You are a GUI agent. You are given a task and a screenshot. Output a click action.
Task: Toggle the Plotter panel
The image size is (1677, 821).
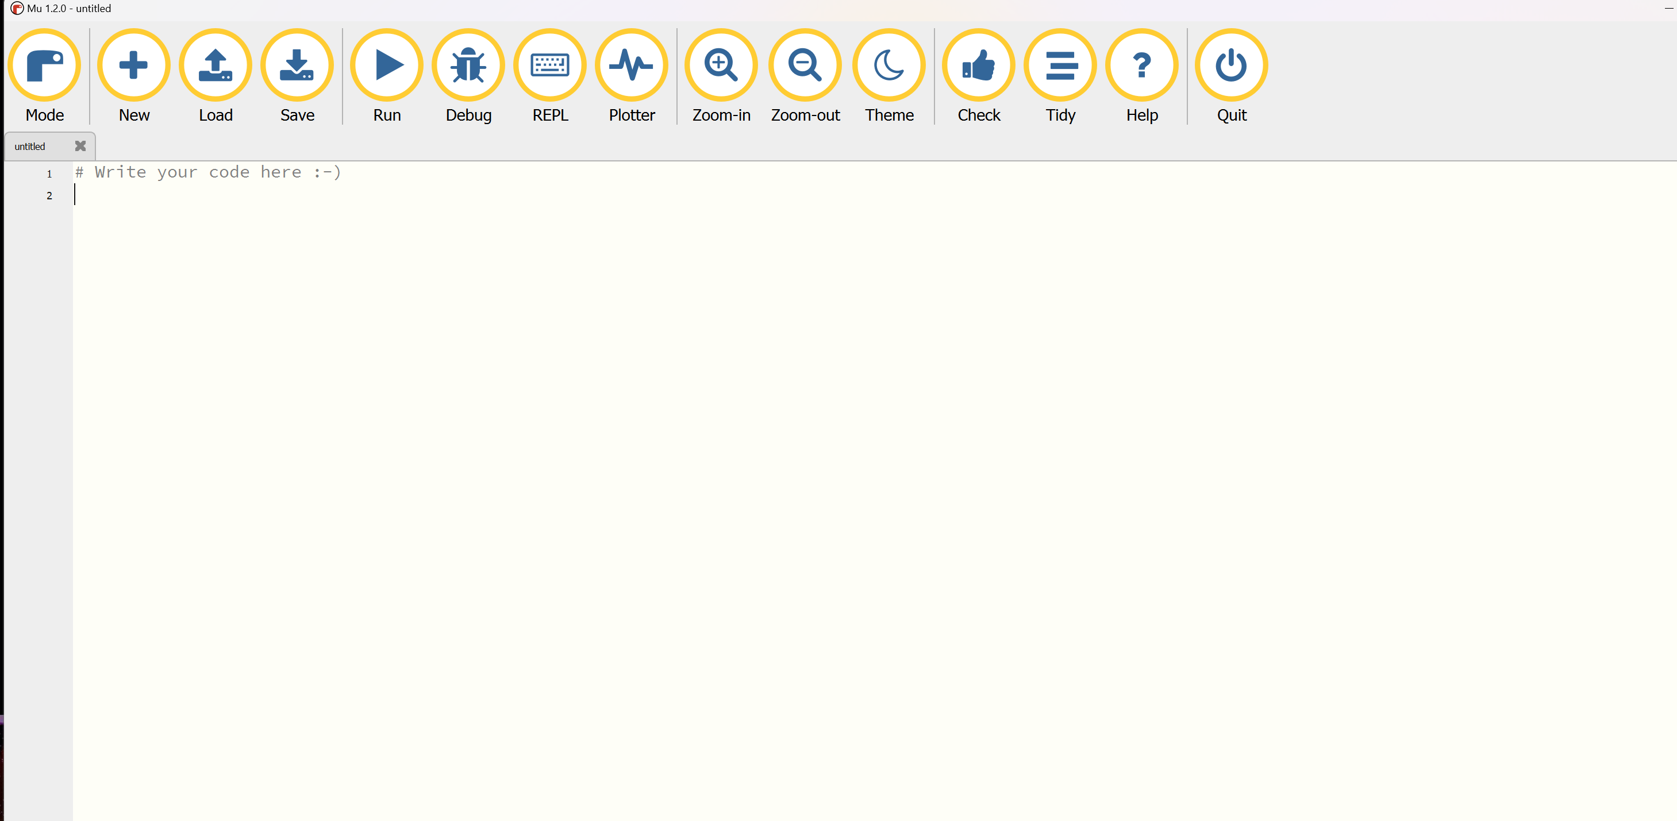tap(632, 65)
